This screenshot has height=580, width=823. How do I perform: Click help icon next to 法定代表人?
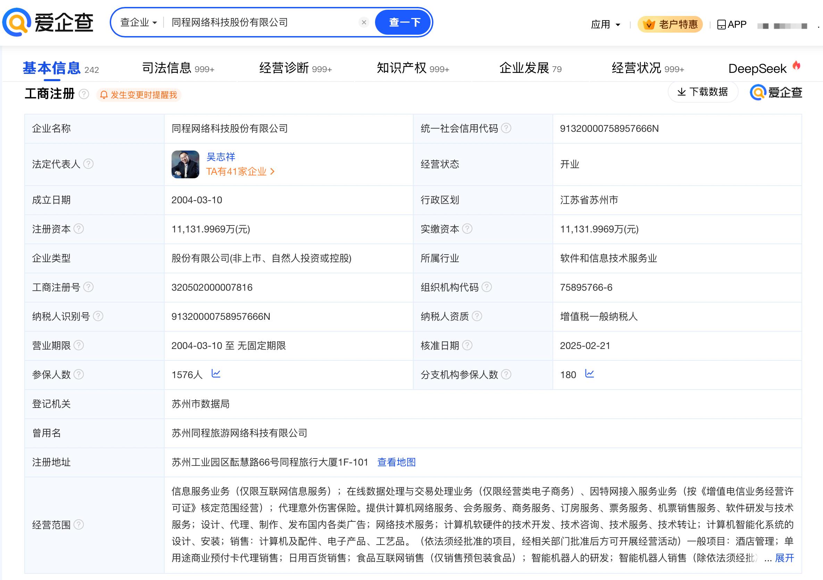click(x=88, y=164)
